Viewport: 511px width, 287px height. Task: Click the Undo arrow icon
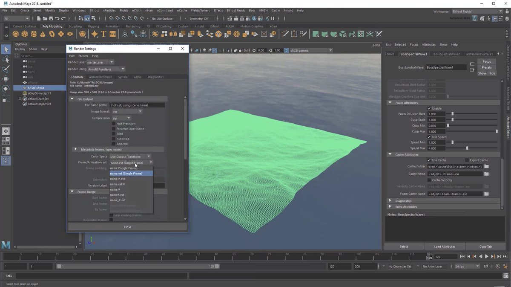pos(57,19)
